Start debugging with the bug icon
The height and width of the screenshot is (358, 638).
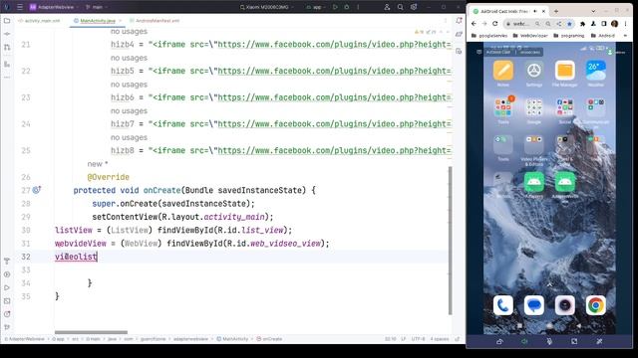[347, 7]
